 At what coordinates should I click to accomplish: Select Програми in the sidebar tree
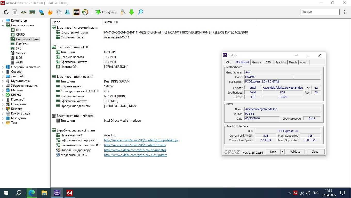[18, 104]
